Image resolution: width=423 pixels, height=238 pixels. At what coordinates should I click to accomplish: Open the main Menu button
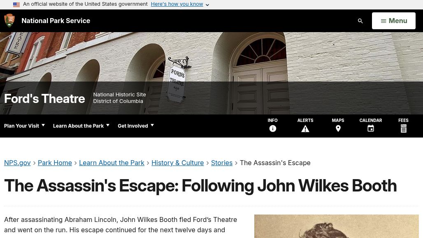tap(394, 21)
